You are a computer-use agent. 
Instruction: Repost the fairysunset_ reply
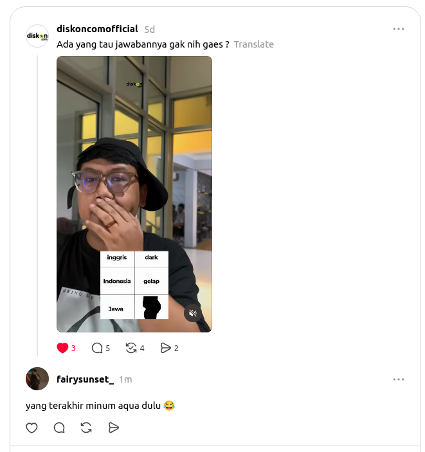(x=86, y=428)
